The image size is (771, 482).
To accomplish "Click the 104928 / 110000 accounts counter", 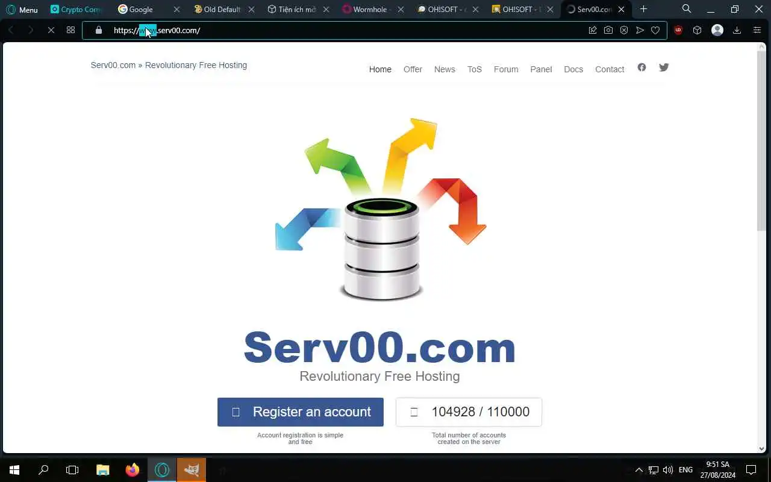I will pos(469,412).
